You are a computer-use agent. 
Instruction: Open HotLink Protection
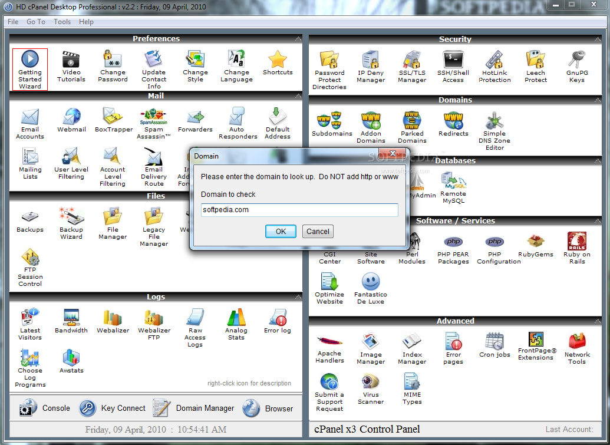tap(494, 67)
